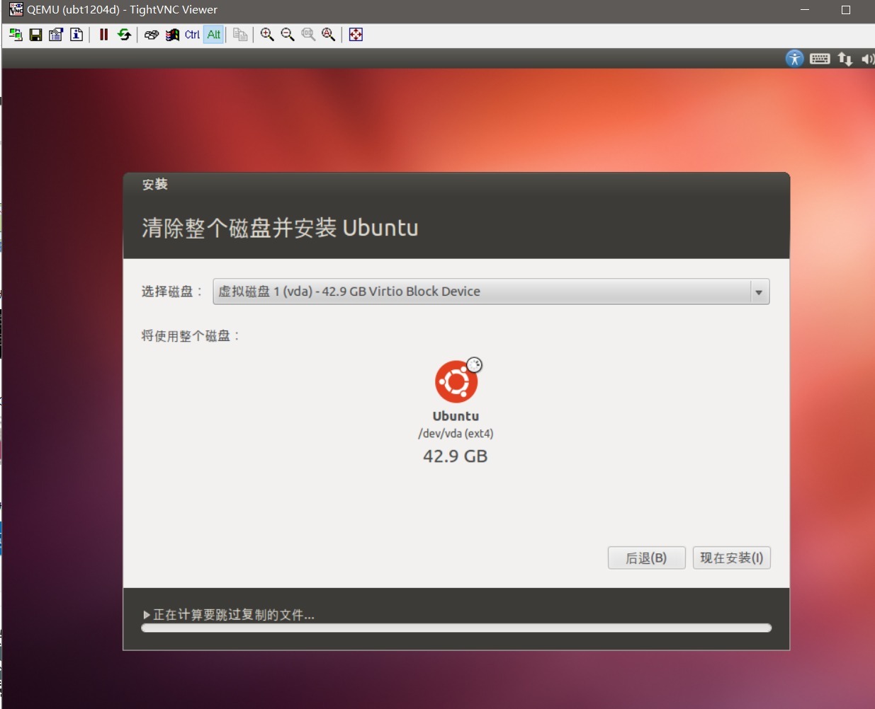Toggle the Ctrl key button

click(192, 35)
